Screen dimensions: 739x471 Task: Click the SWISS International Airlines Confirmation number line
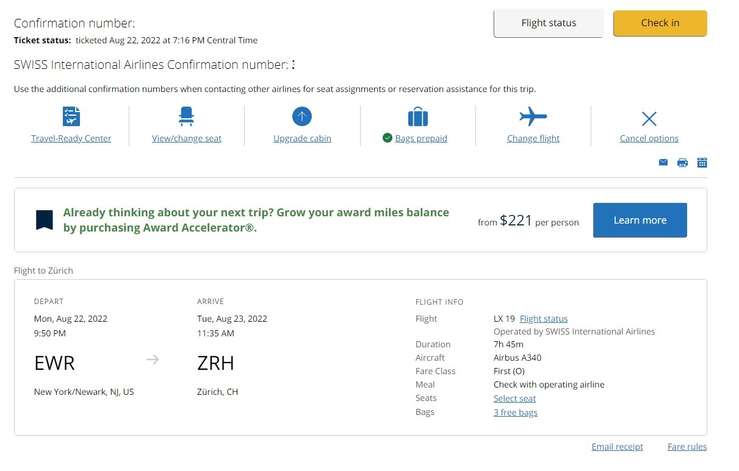pyautogui.click(x=154, y=65)
